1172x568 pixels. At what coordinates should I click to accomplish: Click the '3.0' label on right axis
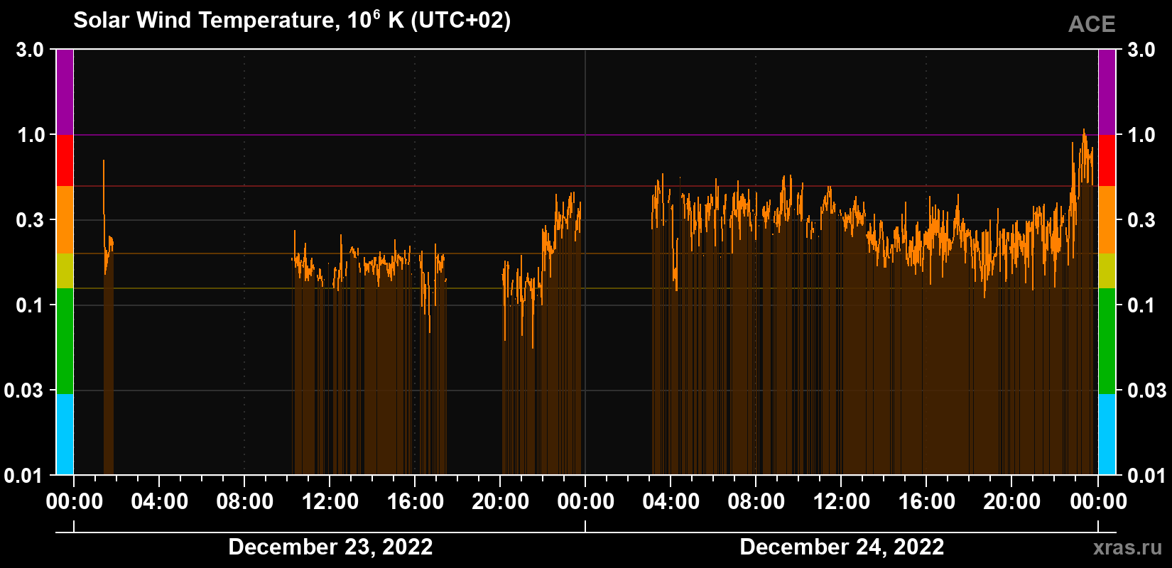[1141, 50]
